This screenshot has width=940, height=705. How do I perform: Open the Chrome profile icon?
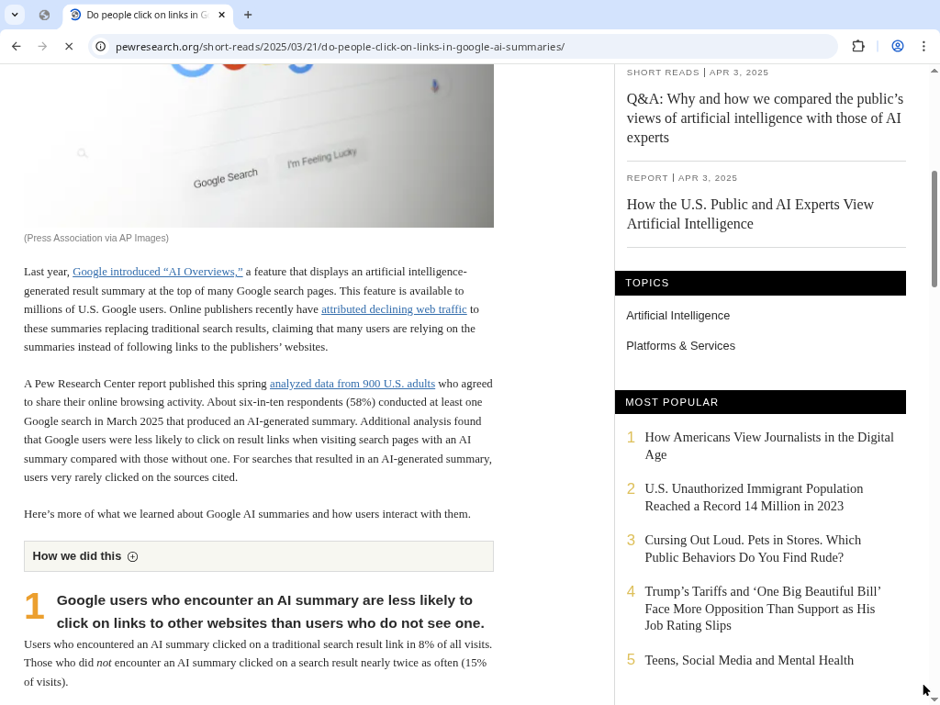click(898, 46)
